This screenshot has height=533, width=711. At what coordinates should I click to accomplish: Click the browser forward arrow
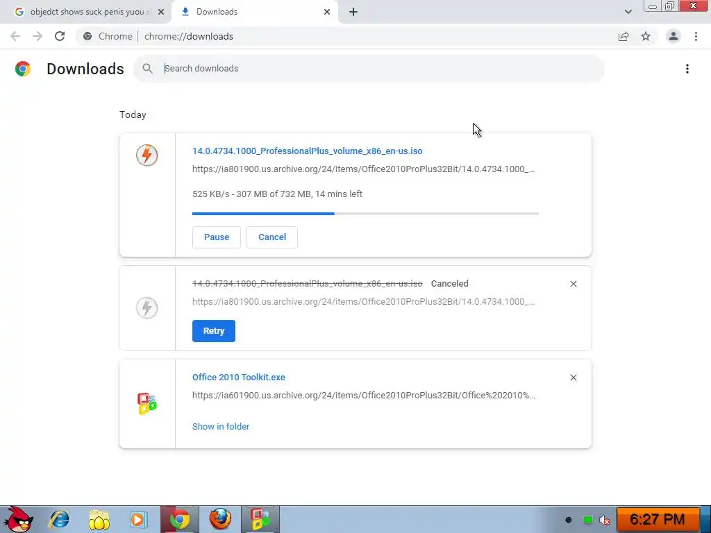pos(37,36)
